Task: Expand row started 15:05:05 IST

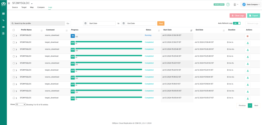Action: [16, 91]
